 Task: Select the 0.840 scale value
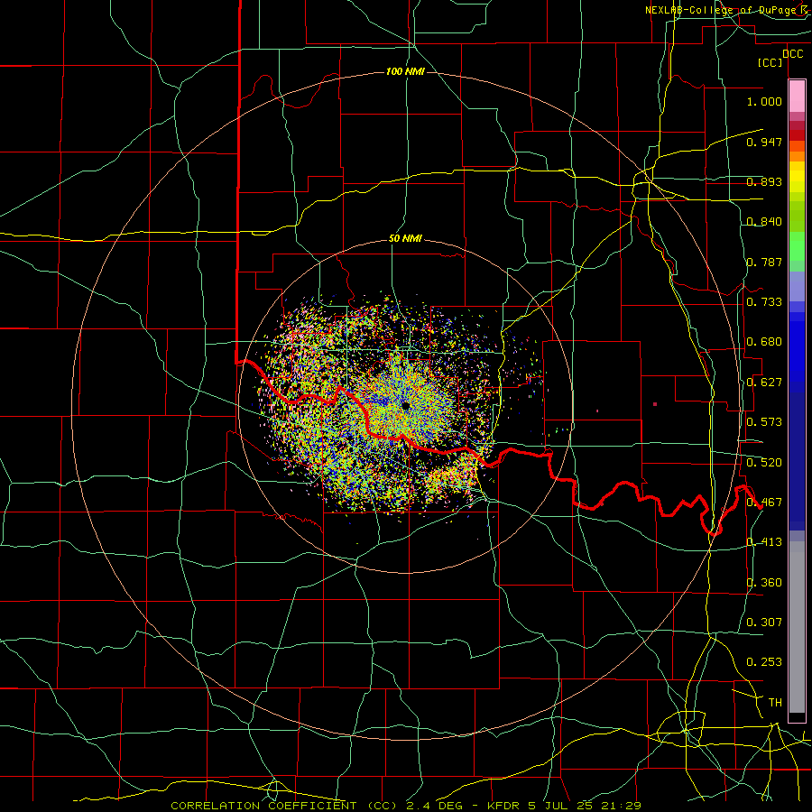click(x=764, y=222)
